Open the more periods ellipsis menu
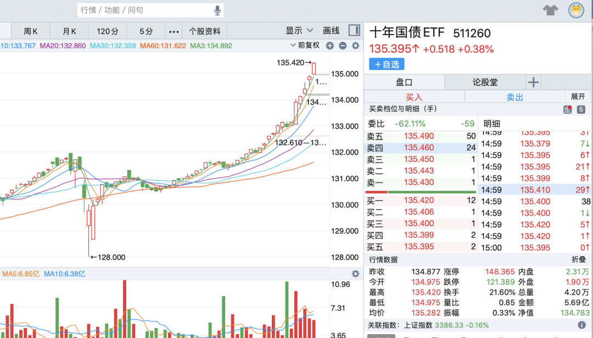 174,31
